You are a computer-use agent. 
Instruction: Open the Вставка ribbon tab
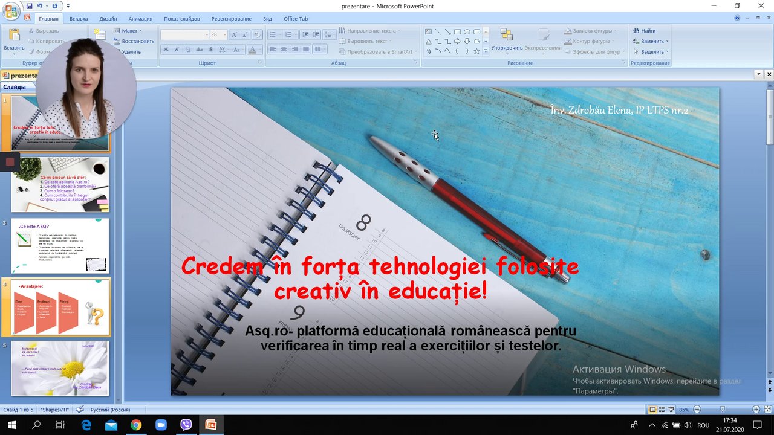79,19
